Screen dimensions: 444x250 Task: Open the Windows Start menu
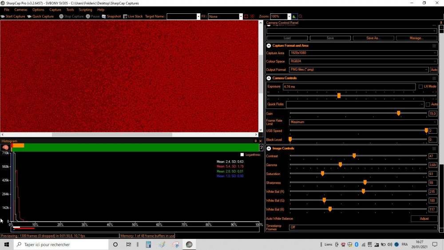pyautogui.click(x=7, y=244)
